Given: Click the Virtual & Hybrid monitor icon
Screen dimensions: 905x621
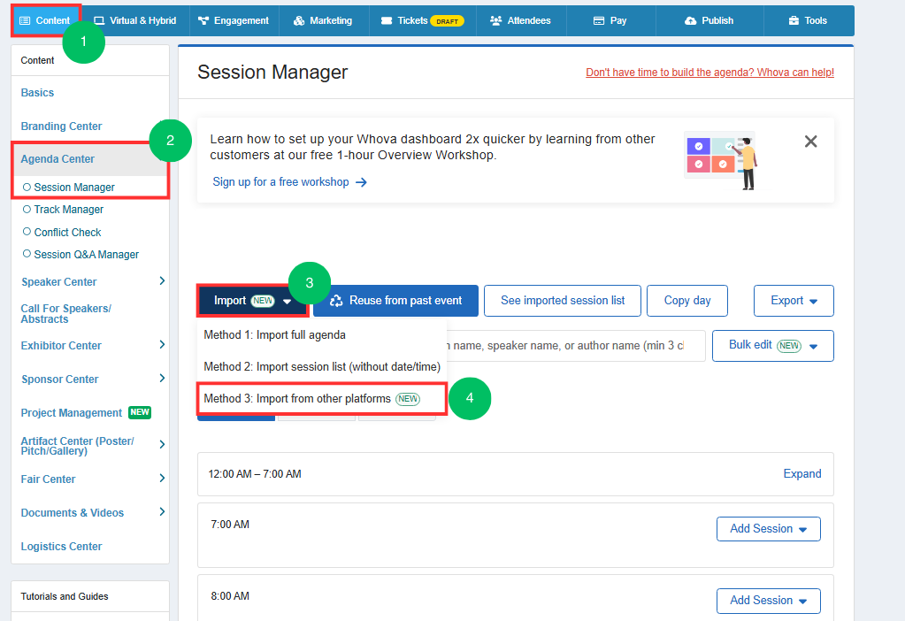Looking at the screenshot, I should click(99, 20).
